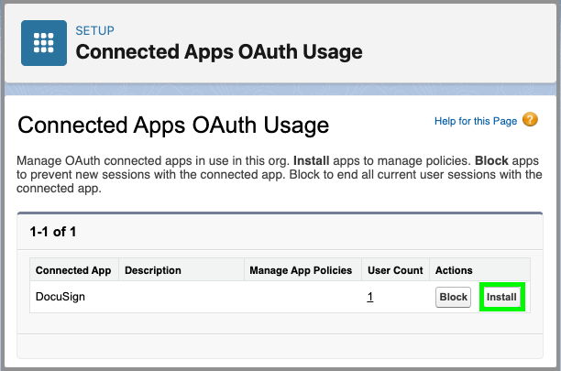561x371 pixels.
Task: Click the 1-1 of 1 record count
Action: 53,232
